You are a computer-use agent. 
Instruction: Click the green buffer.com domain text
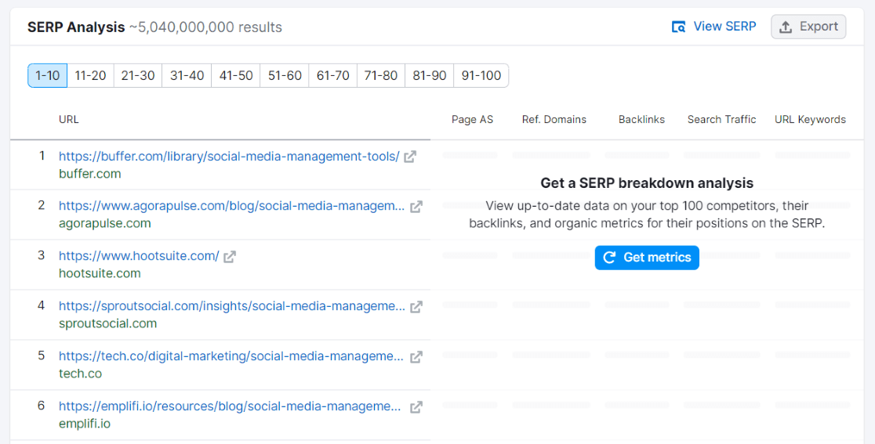[x=90, y=174]
